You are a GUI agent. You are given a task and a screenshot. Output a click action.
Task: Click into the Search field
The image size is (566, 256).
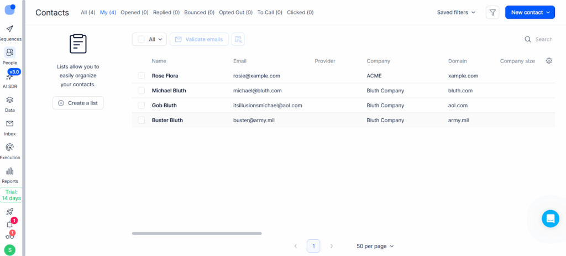[x=544, y=39]
